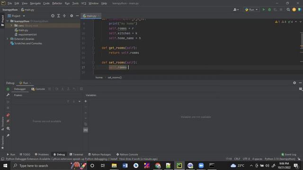303x170 pixels.
Task: Add new watch with plus icon
Action: pos(86,101)
